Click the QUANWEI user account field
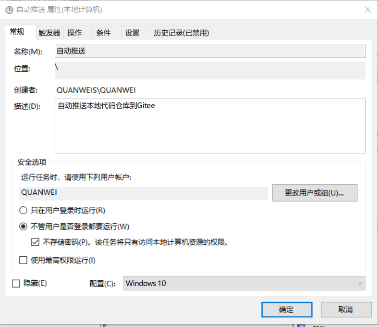Viewport: 378px width, 327px height. click(144, 193)
